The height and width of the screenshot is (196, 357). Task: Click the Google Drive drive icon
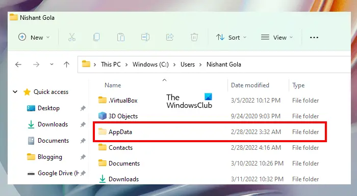point(31,174)
